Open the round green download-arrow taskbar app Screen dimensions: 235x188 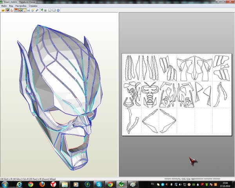click(87, 184)
